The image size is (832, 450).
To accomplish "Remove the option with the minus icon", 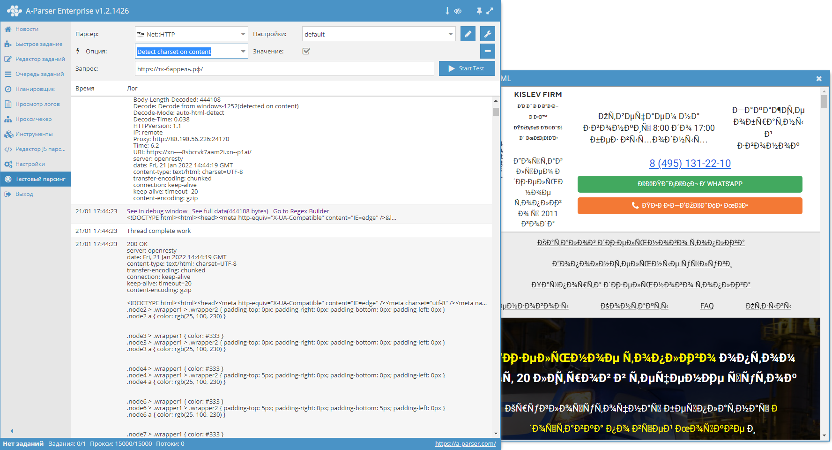I will click(487, 51).
